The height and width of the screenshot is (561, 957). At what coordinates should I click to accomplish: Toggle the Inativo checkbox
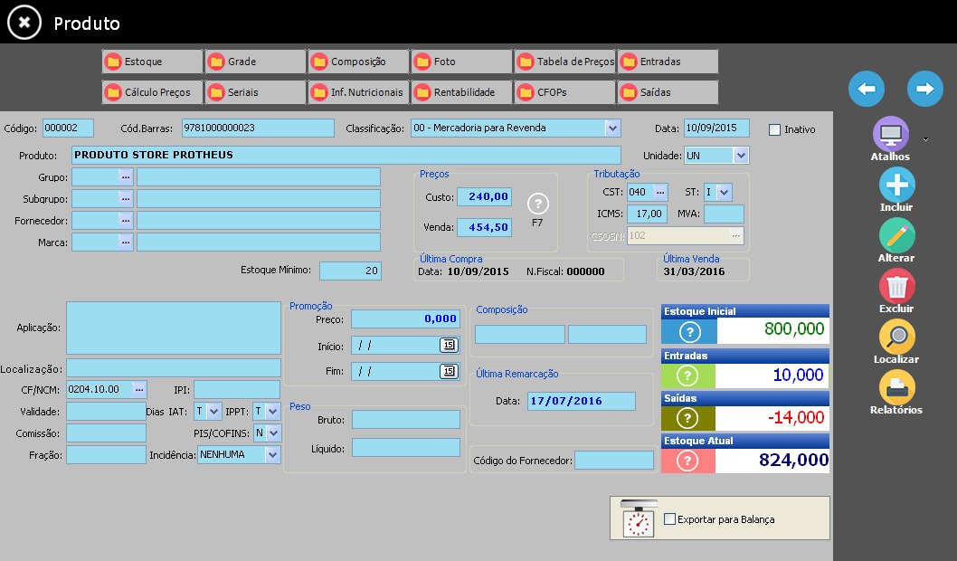[774, 129]
